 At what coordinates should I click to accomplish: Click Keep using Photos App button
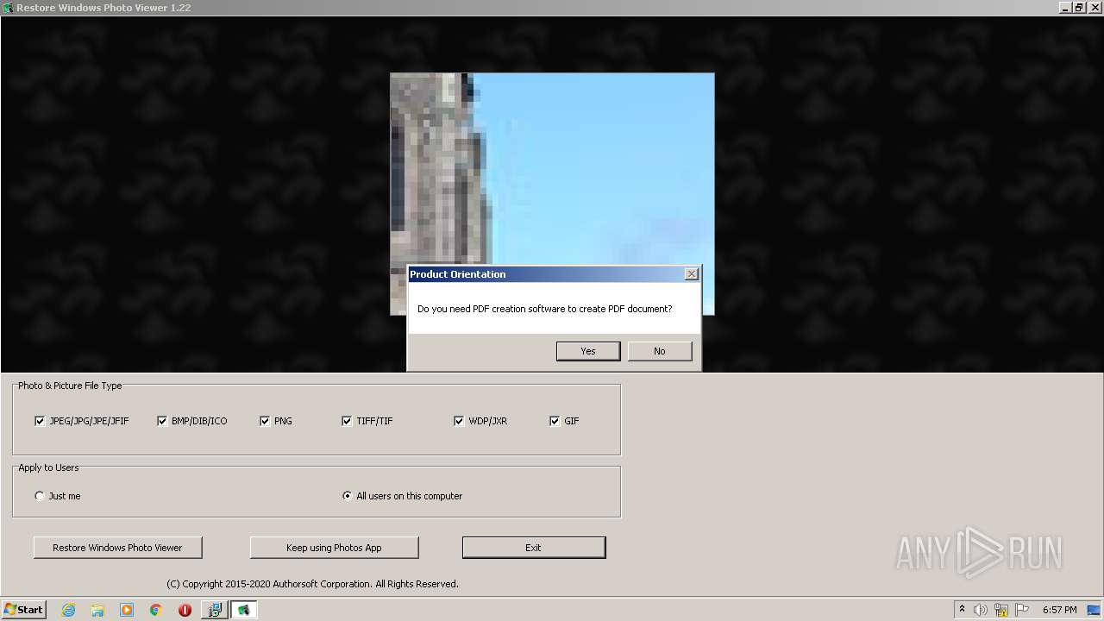click(x=334, y=548)
